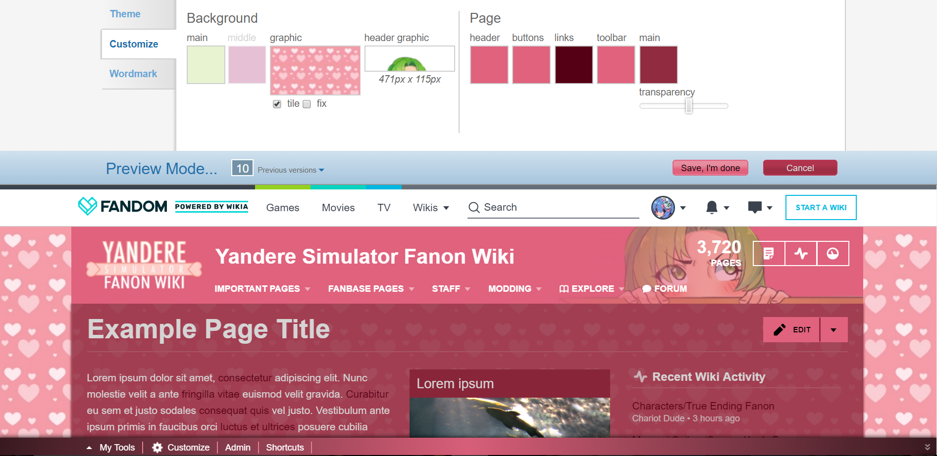
Task: Collapse the bottom toolbar chevron
Action: pyautogui.click(x=927, y=447)
